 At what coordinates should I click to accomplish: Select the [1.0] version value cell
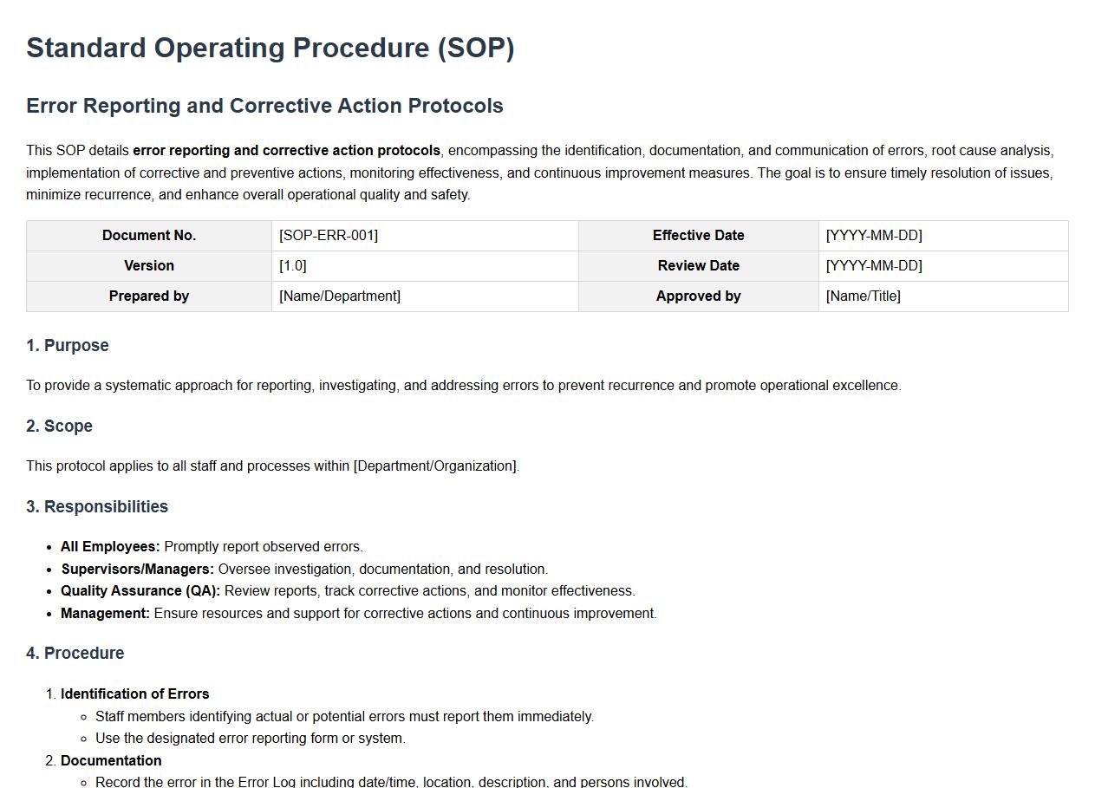pyautogui.click(x=293, y=266)
